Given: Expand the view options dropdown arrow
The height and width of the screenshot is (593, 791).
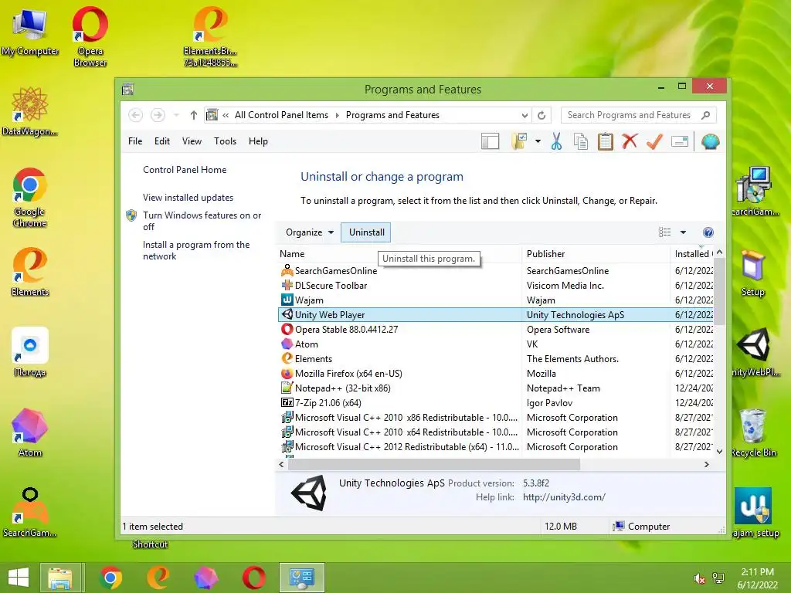Looking at the screenshot, I should 683,232.
